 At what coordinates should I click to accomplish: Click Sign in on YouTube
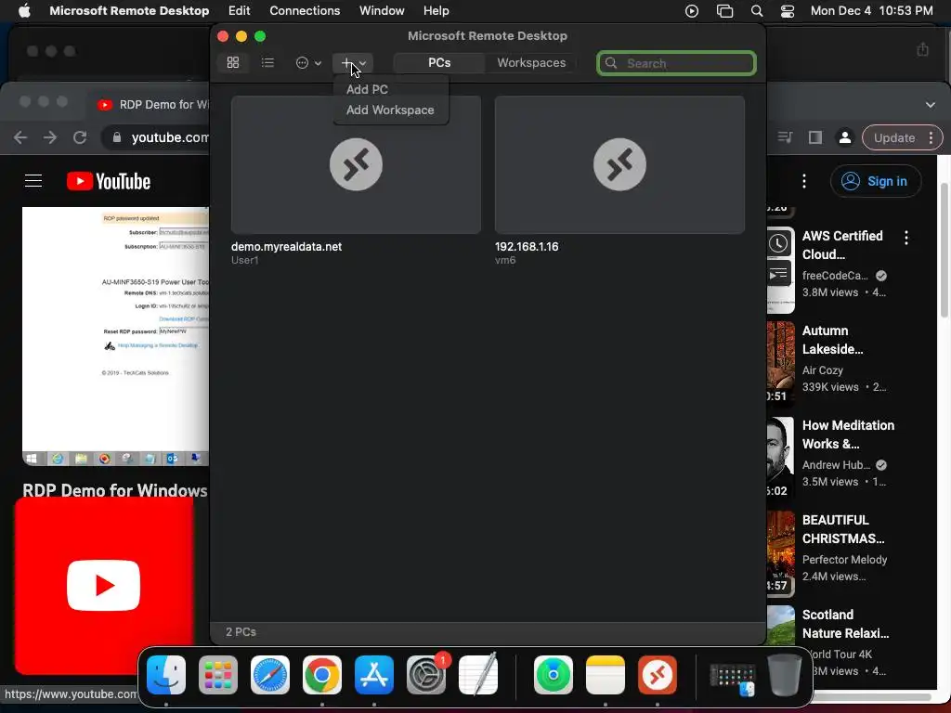(x=875, y=181)
